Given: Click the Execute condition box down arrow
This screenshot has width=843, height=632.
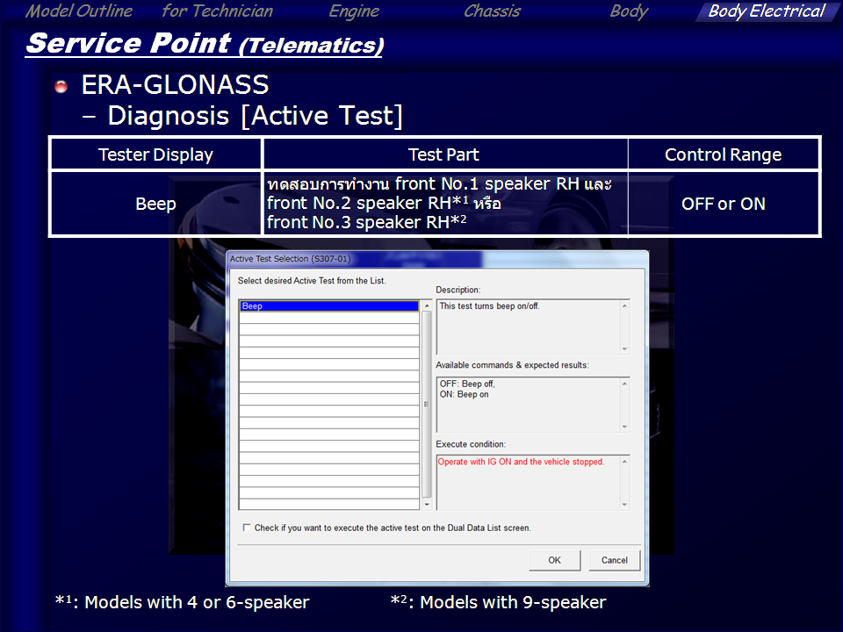Looking at the screenshot, I should click(x=624, y=504).
